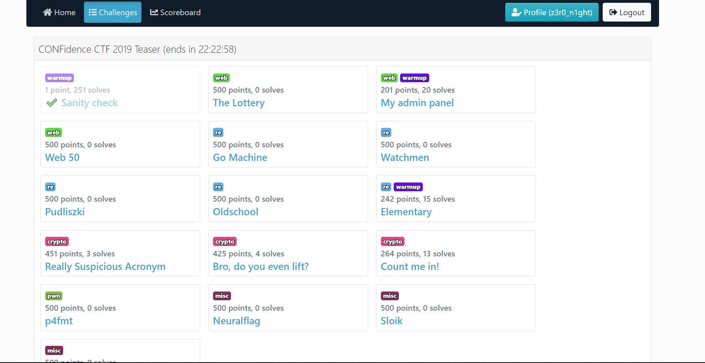Click the Home house icon
705x363 pixels.
pos(48,12)
